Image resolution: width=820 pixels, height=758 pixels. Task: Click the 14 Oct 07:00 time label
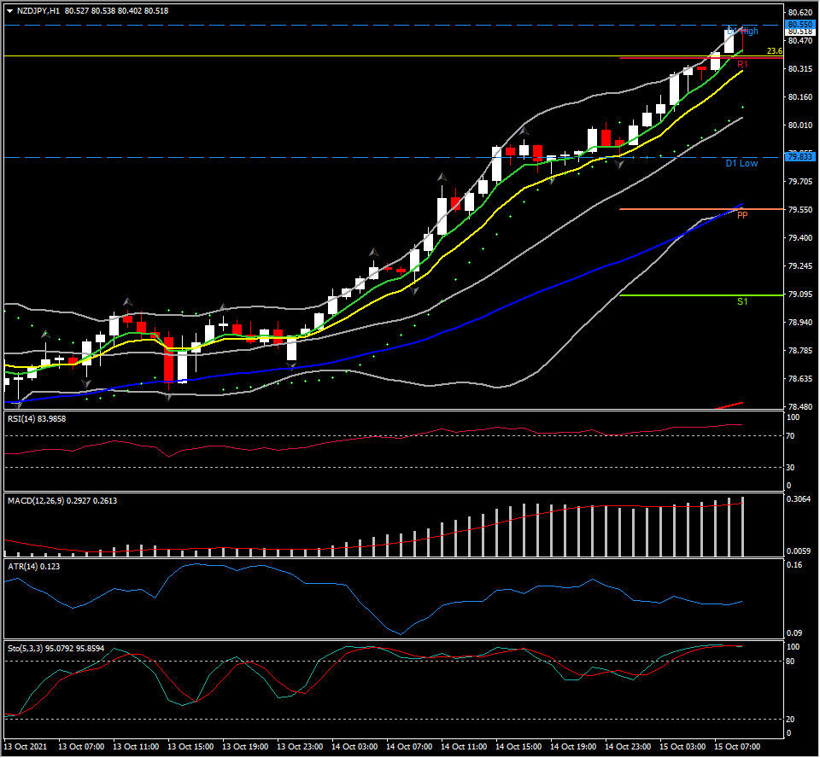coord(409,746)
